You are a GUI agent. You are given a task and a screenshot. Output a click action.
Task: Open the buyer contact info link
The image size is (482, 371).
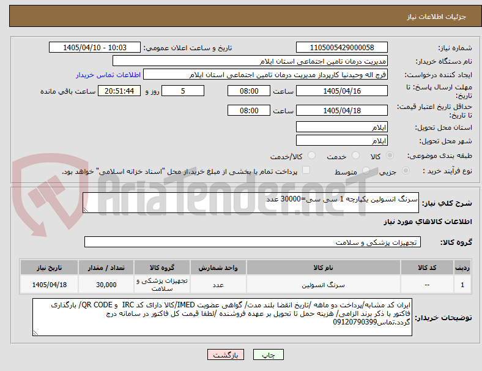[108, 75]
